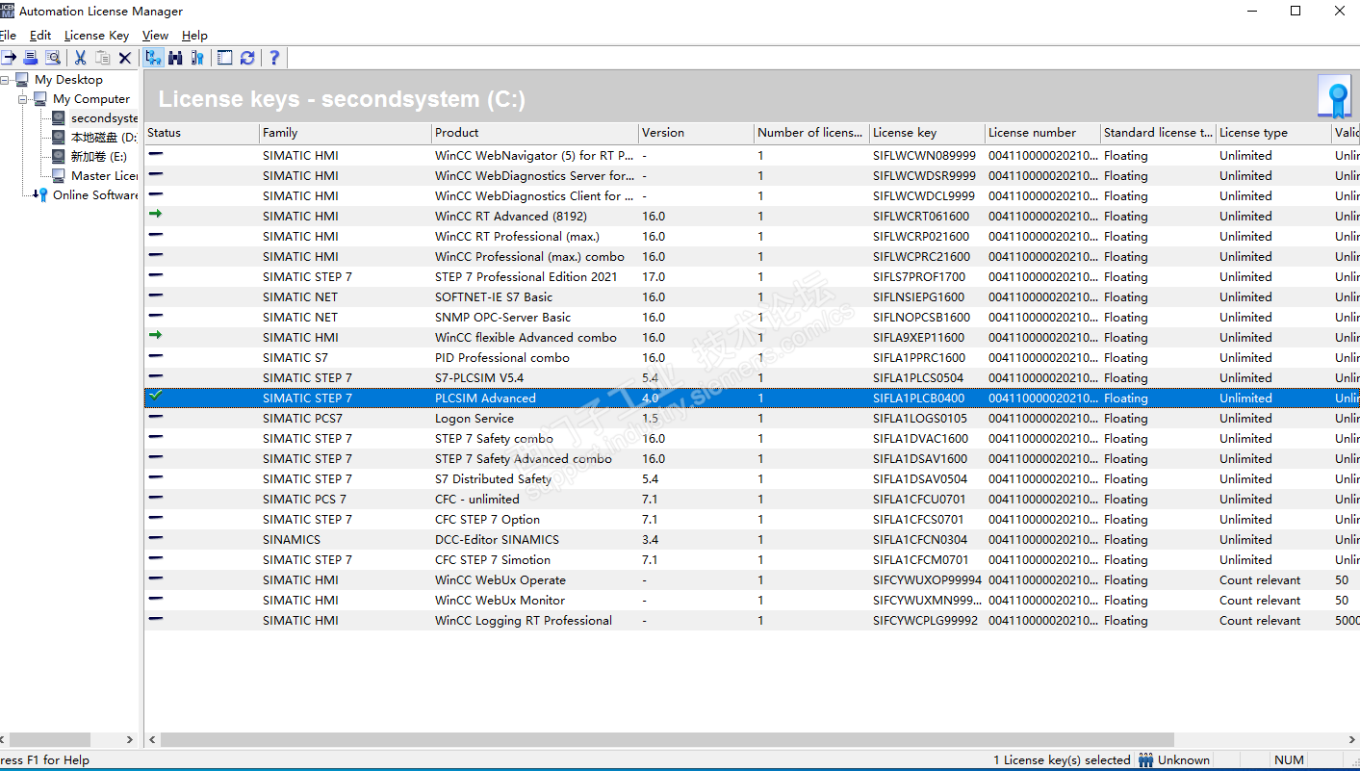This screenshot has height=771, width=1360.
Task: Sort by the Number of licenses column header
Action: (x=811, y=133)
